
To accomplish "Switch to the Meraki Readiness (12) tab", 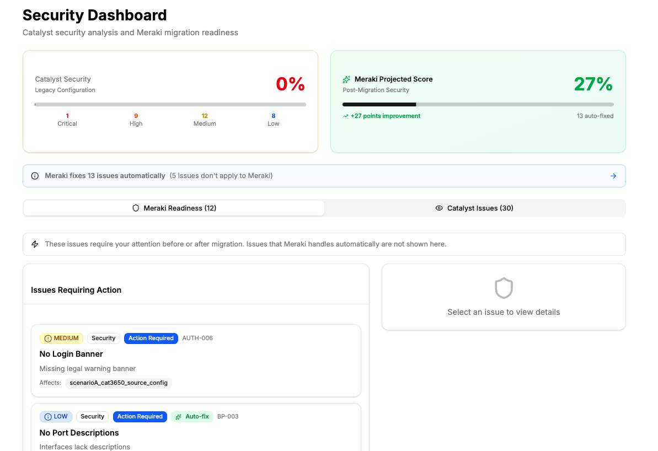I will tap(174, 208).
